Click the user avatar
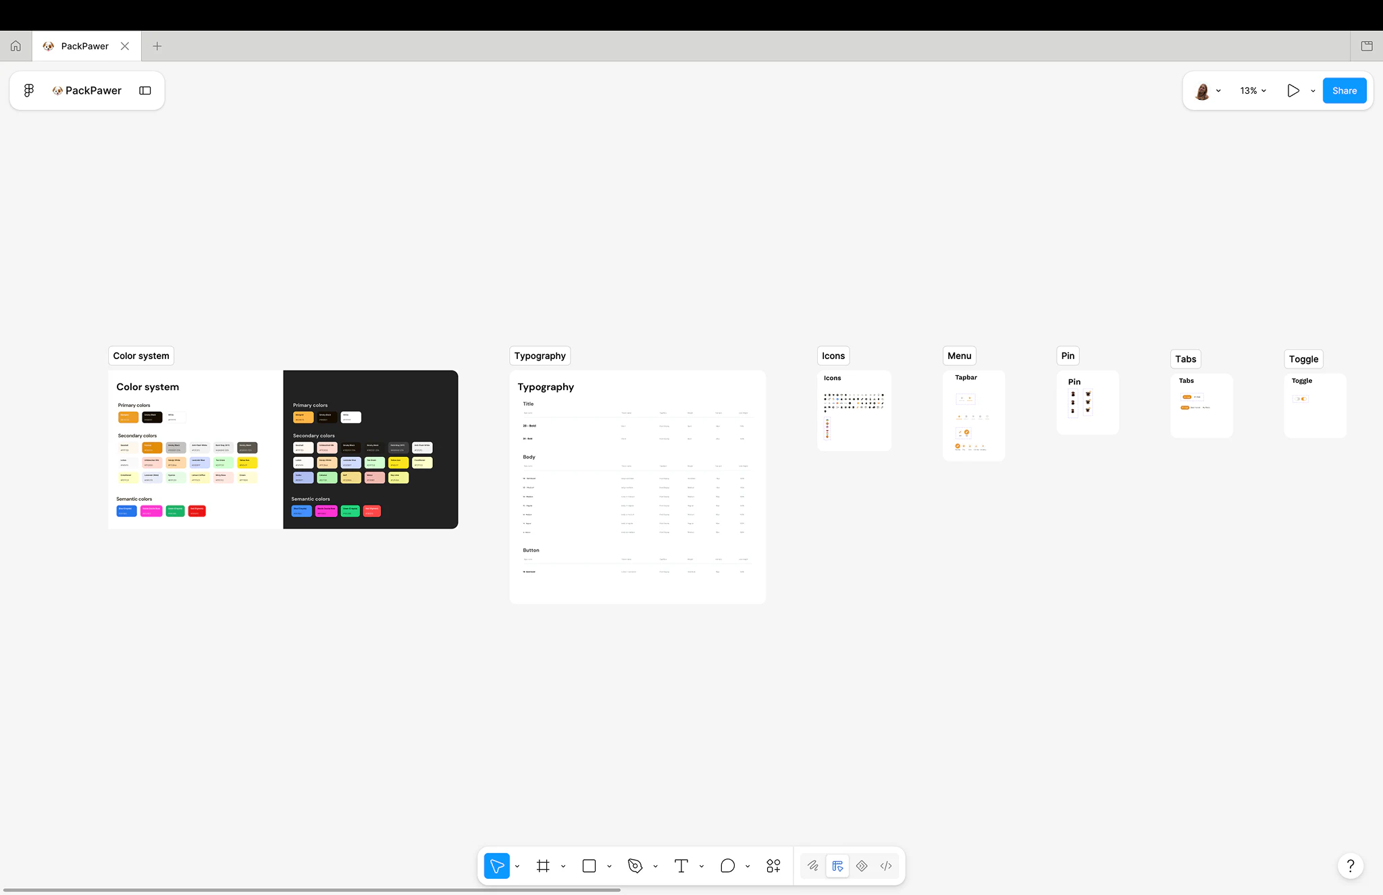Image resolution: width=1383 pixels, height=895 pixels. (1202, 90)
